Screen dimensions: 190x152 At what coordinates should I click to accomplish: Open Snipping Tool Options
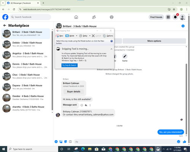click(108, 36)
